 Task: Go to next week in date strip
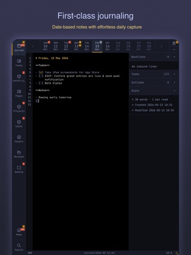click(161, 46)
